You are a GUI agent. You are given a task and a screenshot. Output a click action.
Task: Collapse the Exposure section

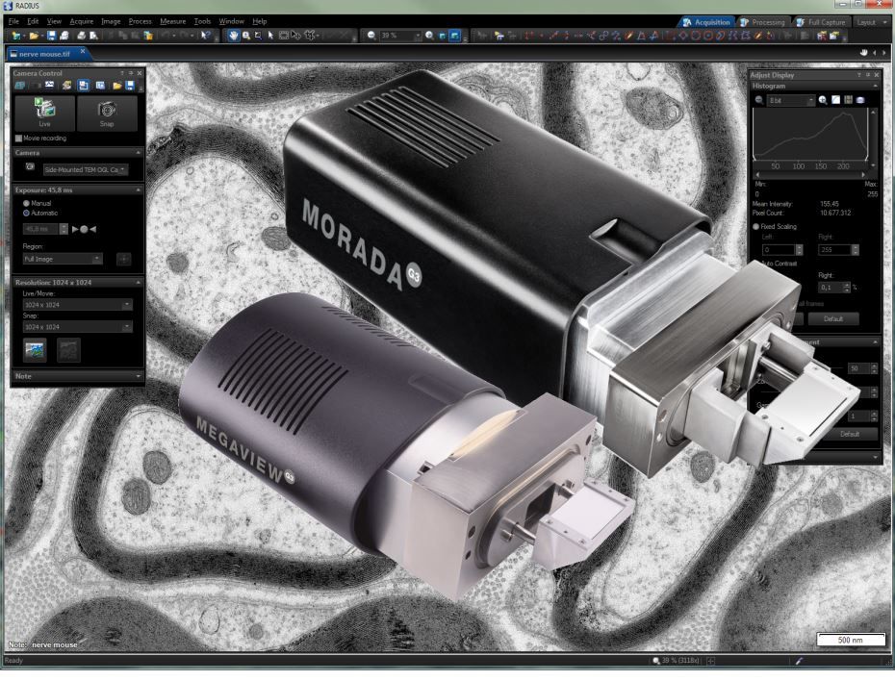pos(138,189)
